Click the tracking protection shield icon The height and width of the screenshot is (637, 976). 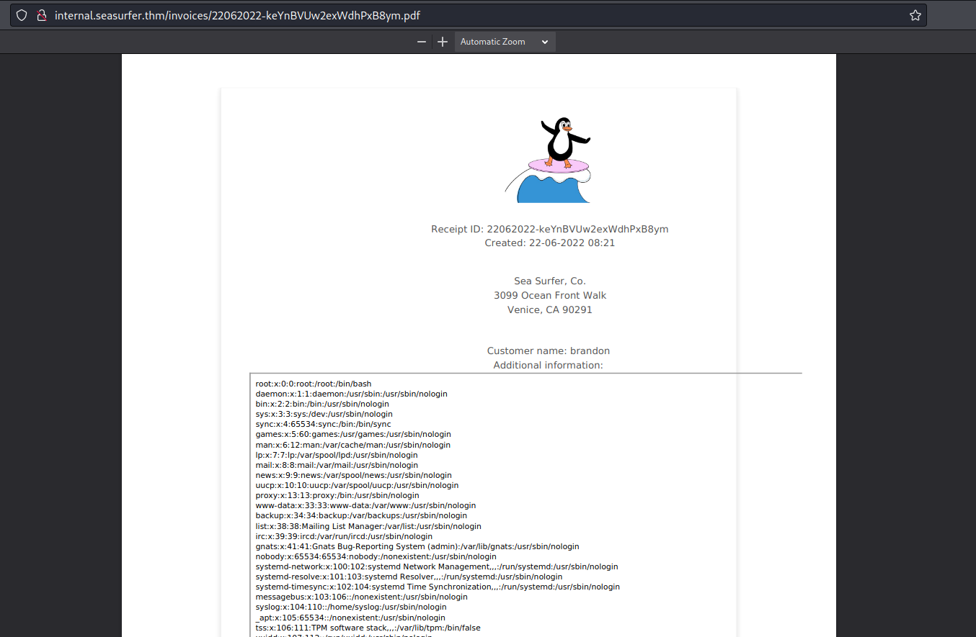22,15
